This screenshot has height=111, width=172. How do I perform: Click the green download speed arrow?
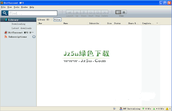coord(143,109)
